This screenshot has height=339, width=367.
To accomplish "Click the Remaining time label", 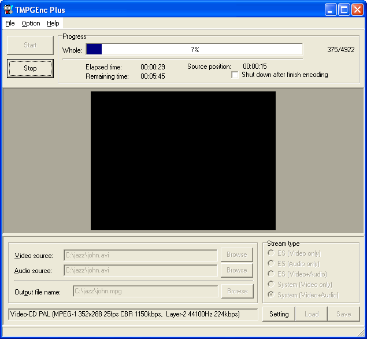I will [x=107, y=76].
